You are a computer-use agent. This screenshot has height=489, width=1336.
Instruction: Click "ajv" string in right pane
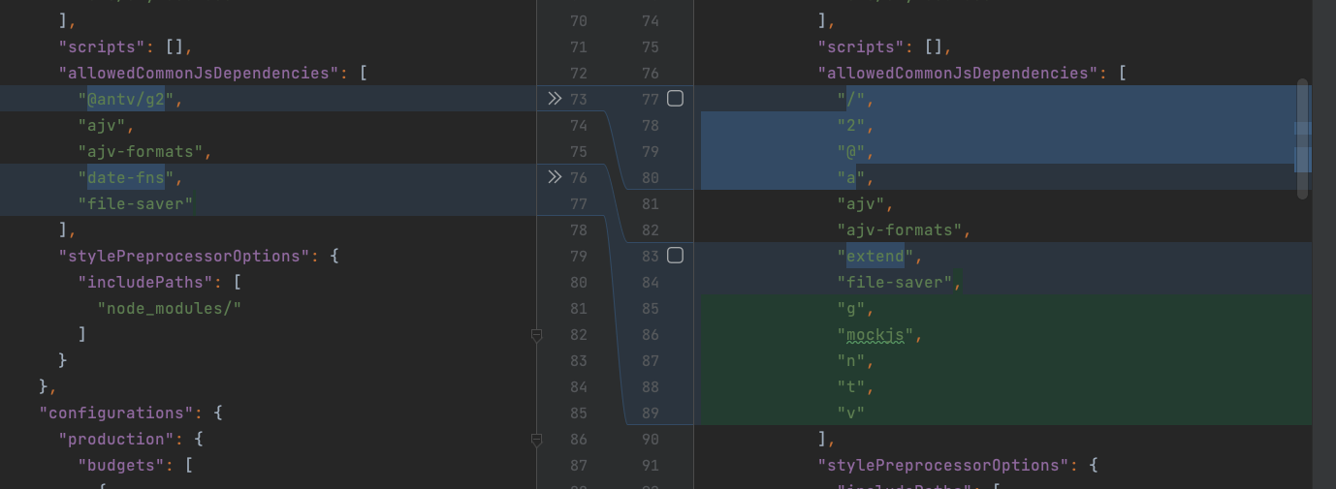861,203
